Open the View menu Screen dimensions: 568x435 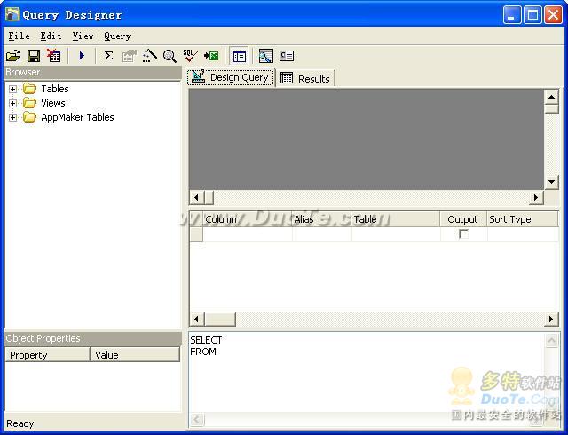click(x=83, y=36)
